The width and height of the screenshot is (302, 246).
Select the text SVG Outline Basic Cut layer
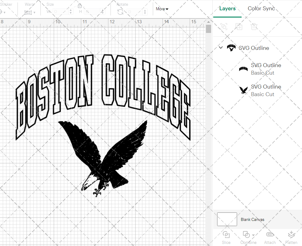[x=266, y=69]
